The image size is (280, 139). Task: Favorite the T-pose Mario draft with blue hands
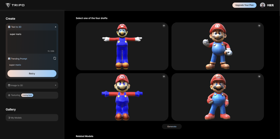click(x=164, y=77)
